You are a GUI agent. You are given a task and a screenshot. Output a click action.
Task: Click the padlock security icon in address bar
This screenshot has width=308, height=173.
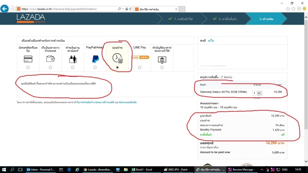[127, 9]
